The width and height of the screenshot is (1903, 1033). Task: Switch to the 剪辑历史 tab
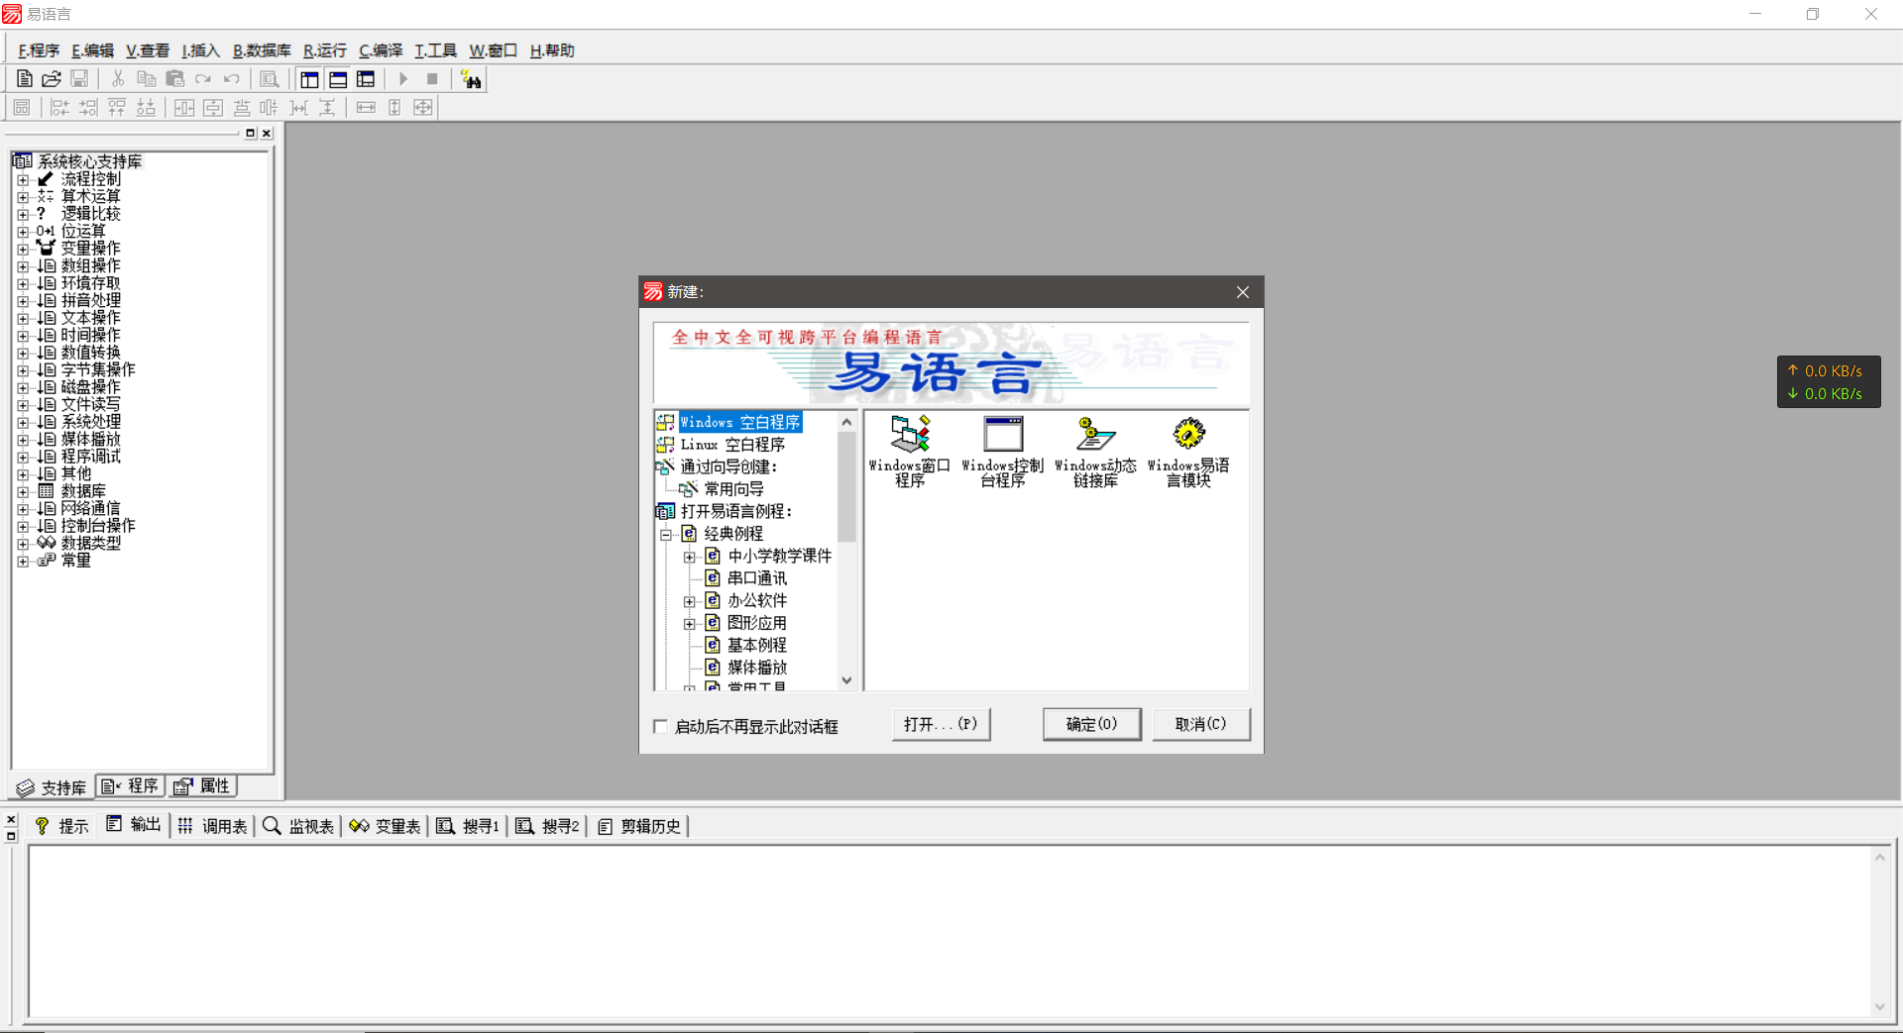639,826
